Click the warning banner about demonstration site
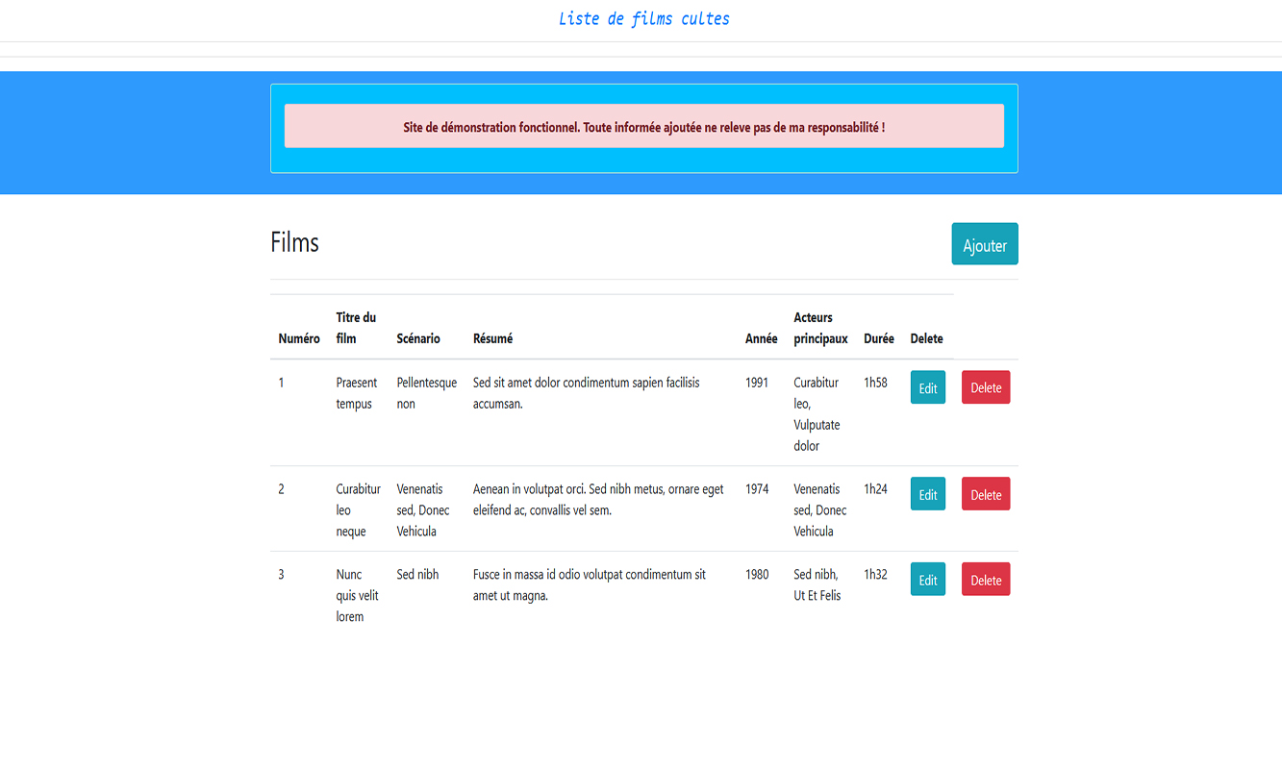Screen dimensions: 1282x769 (x=642, y=125)
